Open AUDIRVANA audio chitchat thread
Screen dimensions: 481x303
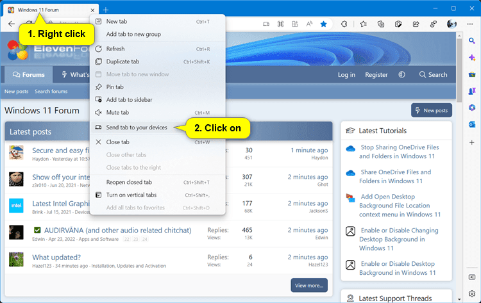point(118,231)
